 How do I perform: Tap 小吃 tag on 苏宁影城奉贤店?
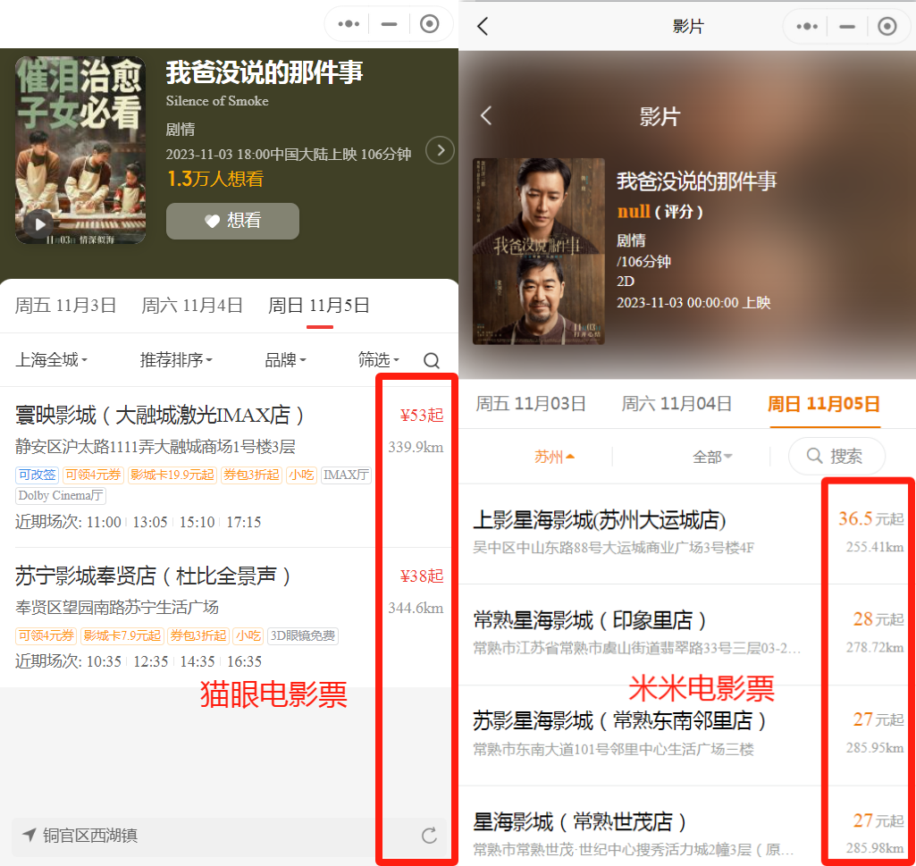coord(248,635)
